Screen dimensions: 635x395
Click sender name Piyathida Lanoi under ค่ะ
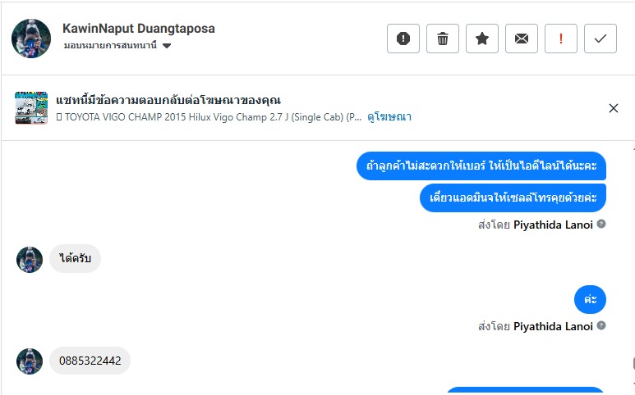coord(553,326)
